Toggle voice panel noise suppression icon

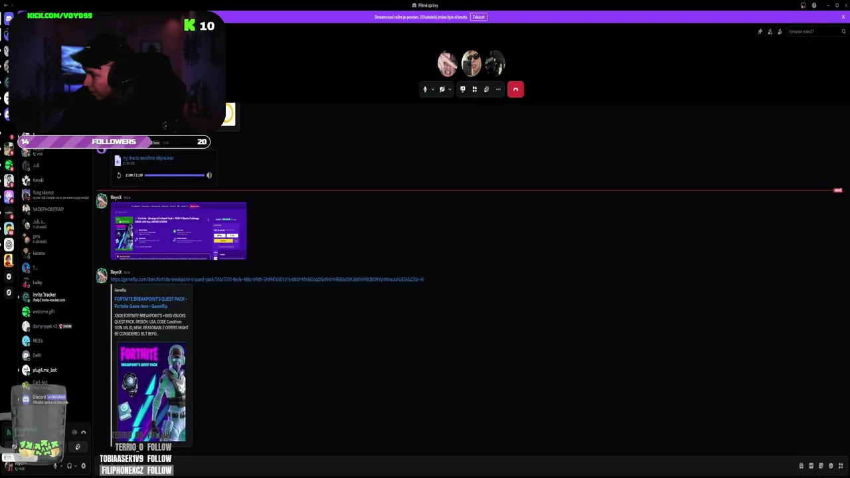pyautogui.click(x=74, y=432)
